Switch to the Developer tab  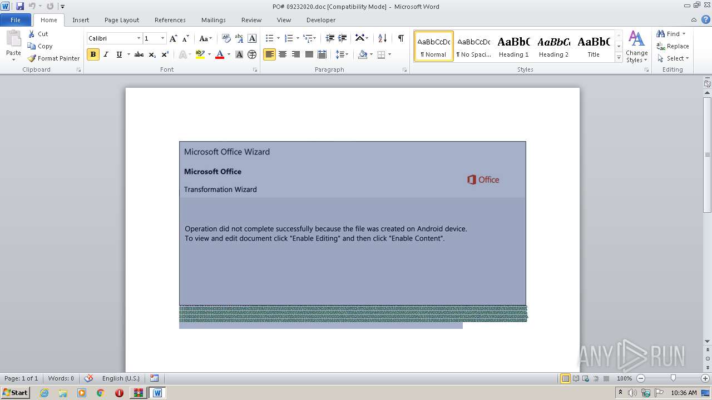[x=321, y=19]
